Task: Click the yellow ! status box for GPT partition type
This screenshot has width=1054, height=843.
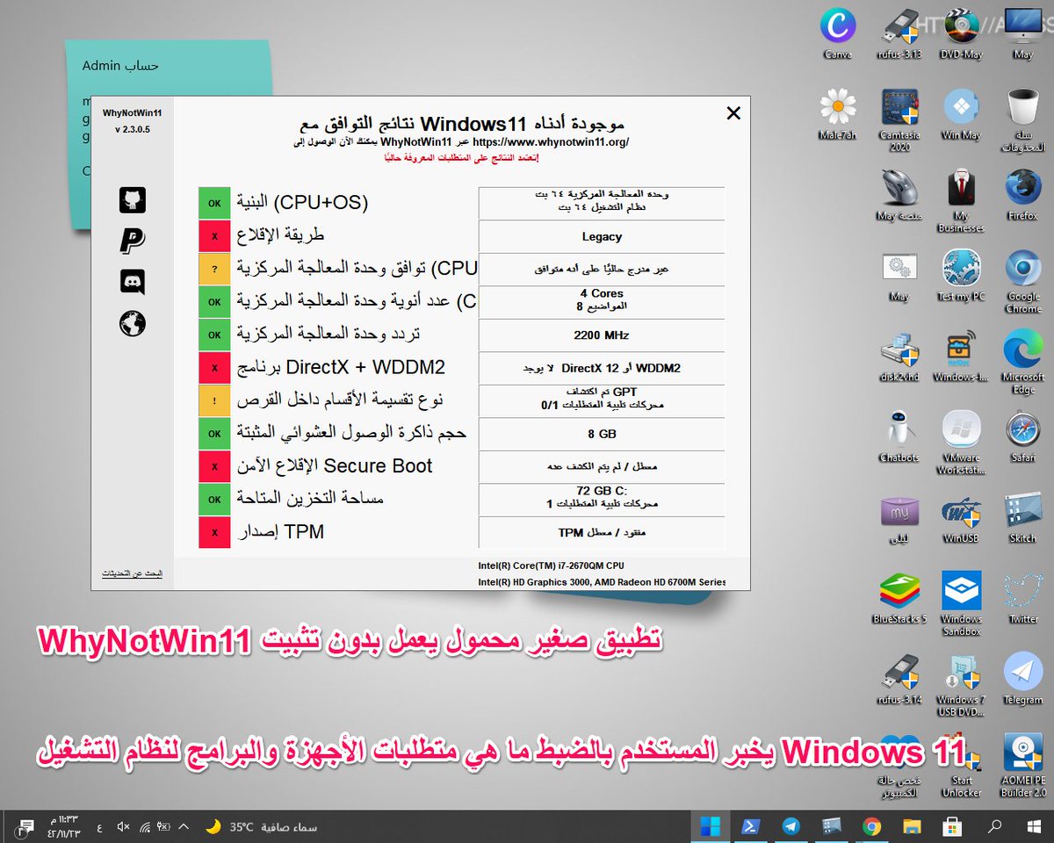Action: [x=214, y=400]
